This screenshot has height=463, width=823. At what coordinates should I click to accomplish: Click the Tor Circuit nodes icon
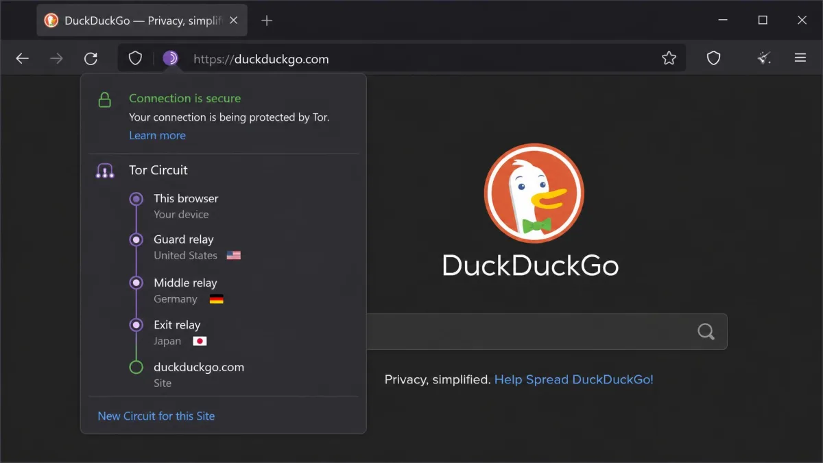tap(105, 171)
